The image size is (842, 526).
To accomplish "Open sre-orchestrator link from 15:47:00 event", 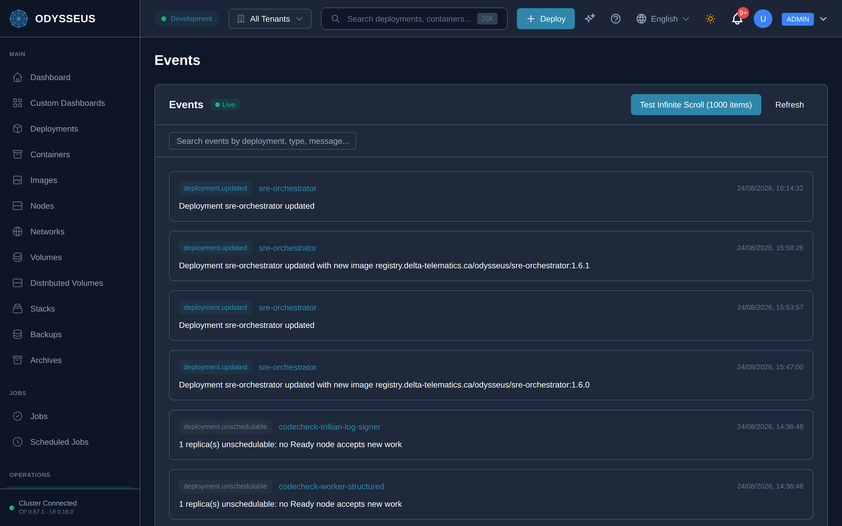I will tap(287, 367).
